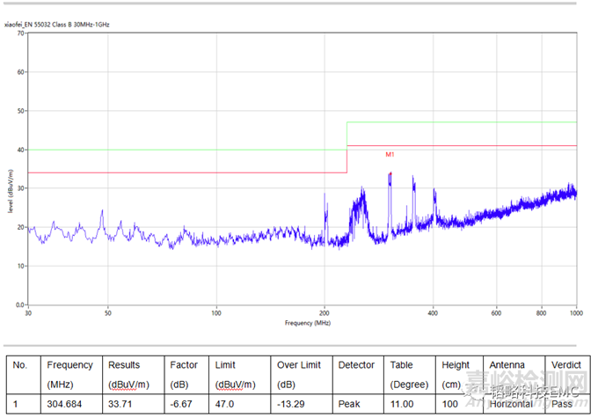Image resolution: width=598 pixels, height=418 pixels.
Task: Select the 11.00 table degree cell
Action: (402, 403)
